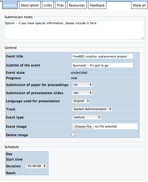This screenshot has width=148, height=182.
Task: Switch to the Description tab
Action: (x=30, y=5)
